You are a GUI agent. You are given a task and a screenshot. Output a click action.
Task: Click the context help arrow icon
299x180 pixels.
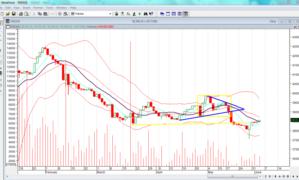pos(150,14)
